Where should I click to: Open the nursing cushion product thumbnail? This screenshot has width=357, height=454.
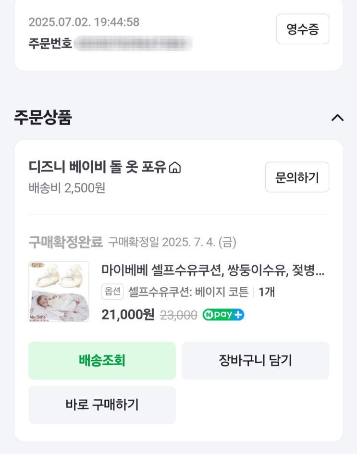tap(59, 292)
